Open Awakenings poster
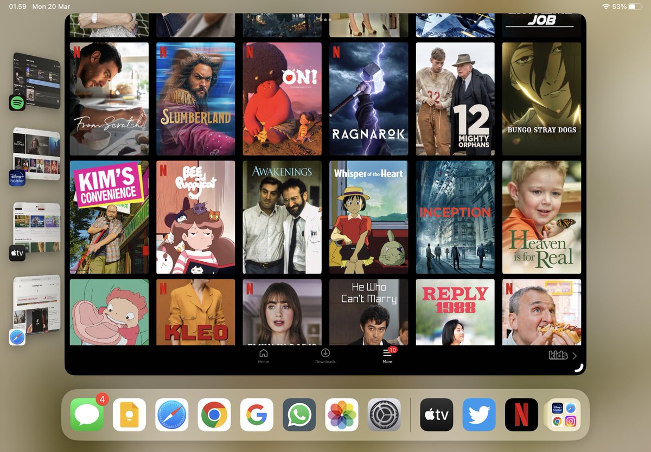This screenshot has width=651, height=452. click(282, 217)
